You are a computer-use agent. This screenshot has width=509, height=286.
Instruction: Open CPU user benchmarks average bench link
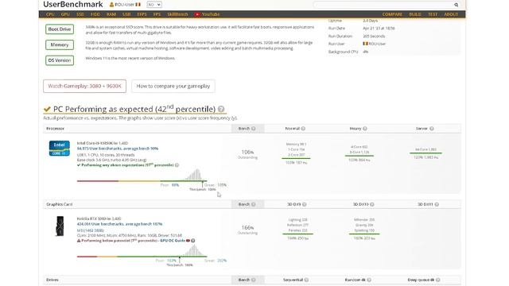(x=118, y=149)
